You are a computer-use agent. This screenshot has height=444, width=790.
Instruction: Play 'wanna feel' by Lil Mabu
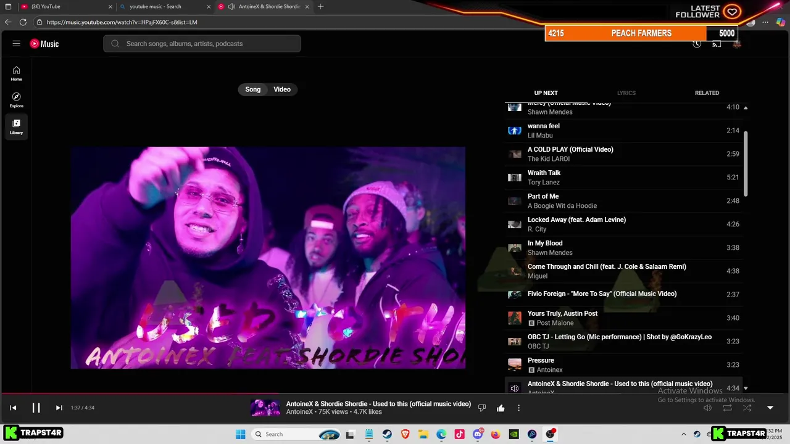(624, 131)
